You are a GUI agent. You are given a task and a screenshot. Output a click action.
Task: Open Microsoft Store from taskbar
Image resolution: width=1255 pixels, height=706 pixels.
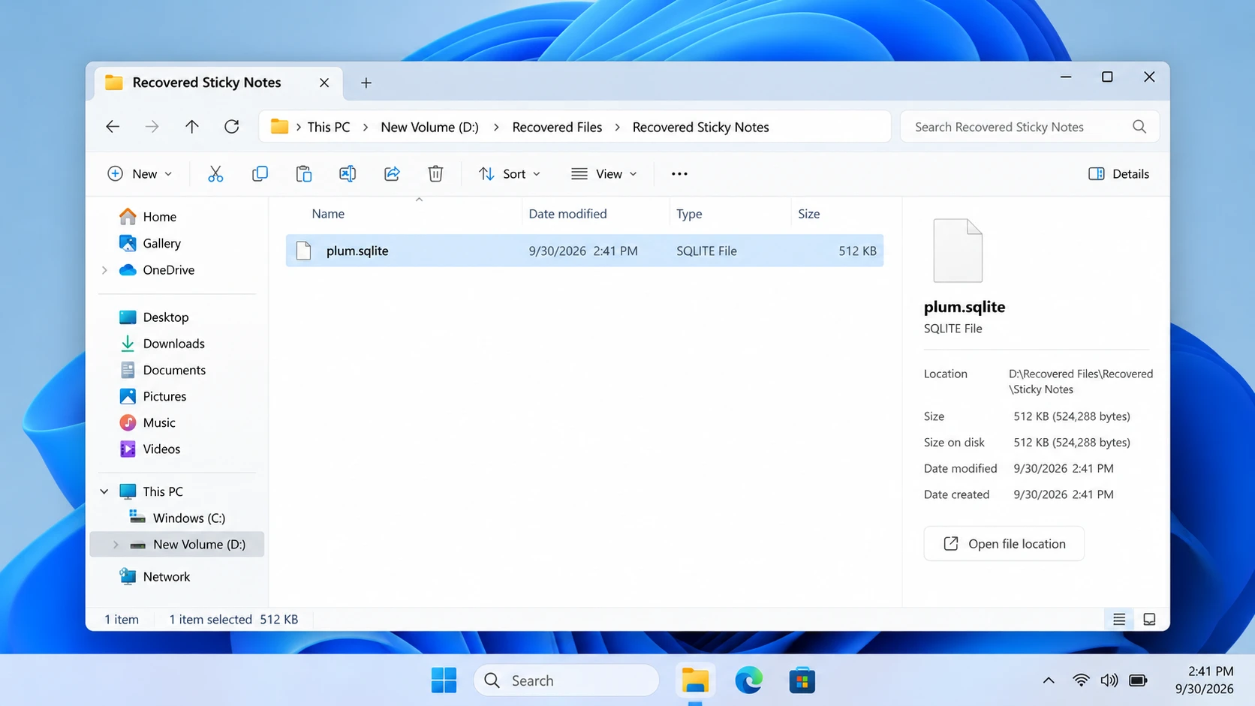(802, 680)
